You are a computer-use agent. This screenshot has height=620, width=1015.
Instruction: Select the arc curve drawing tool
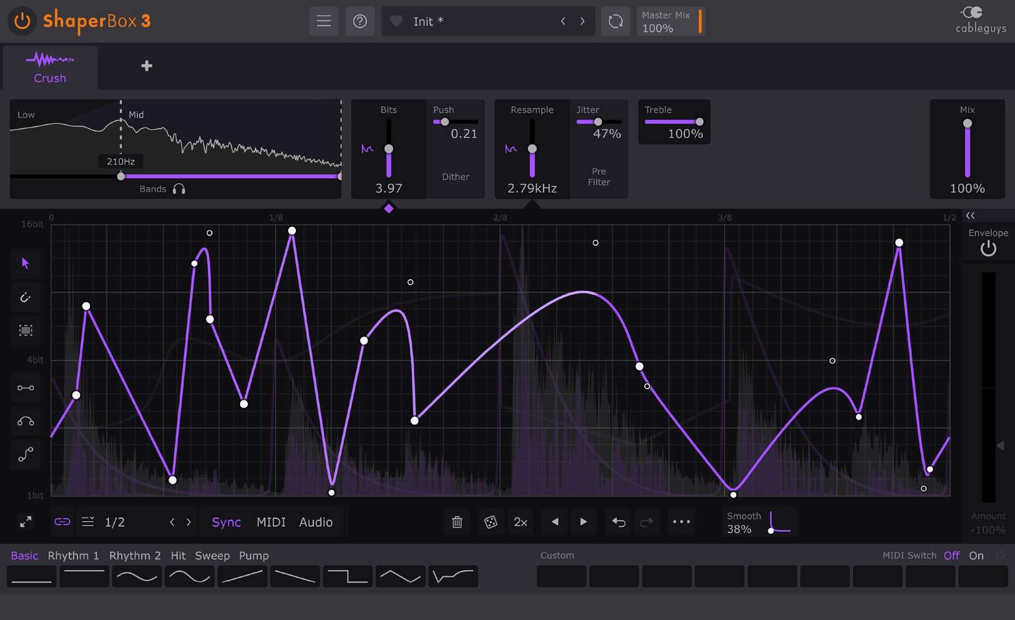(x=25, y=421)
